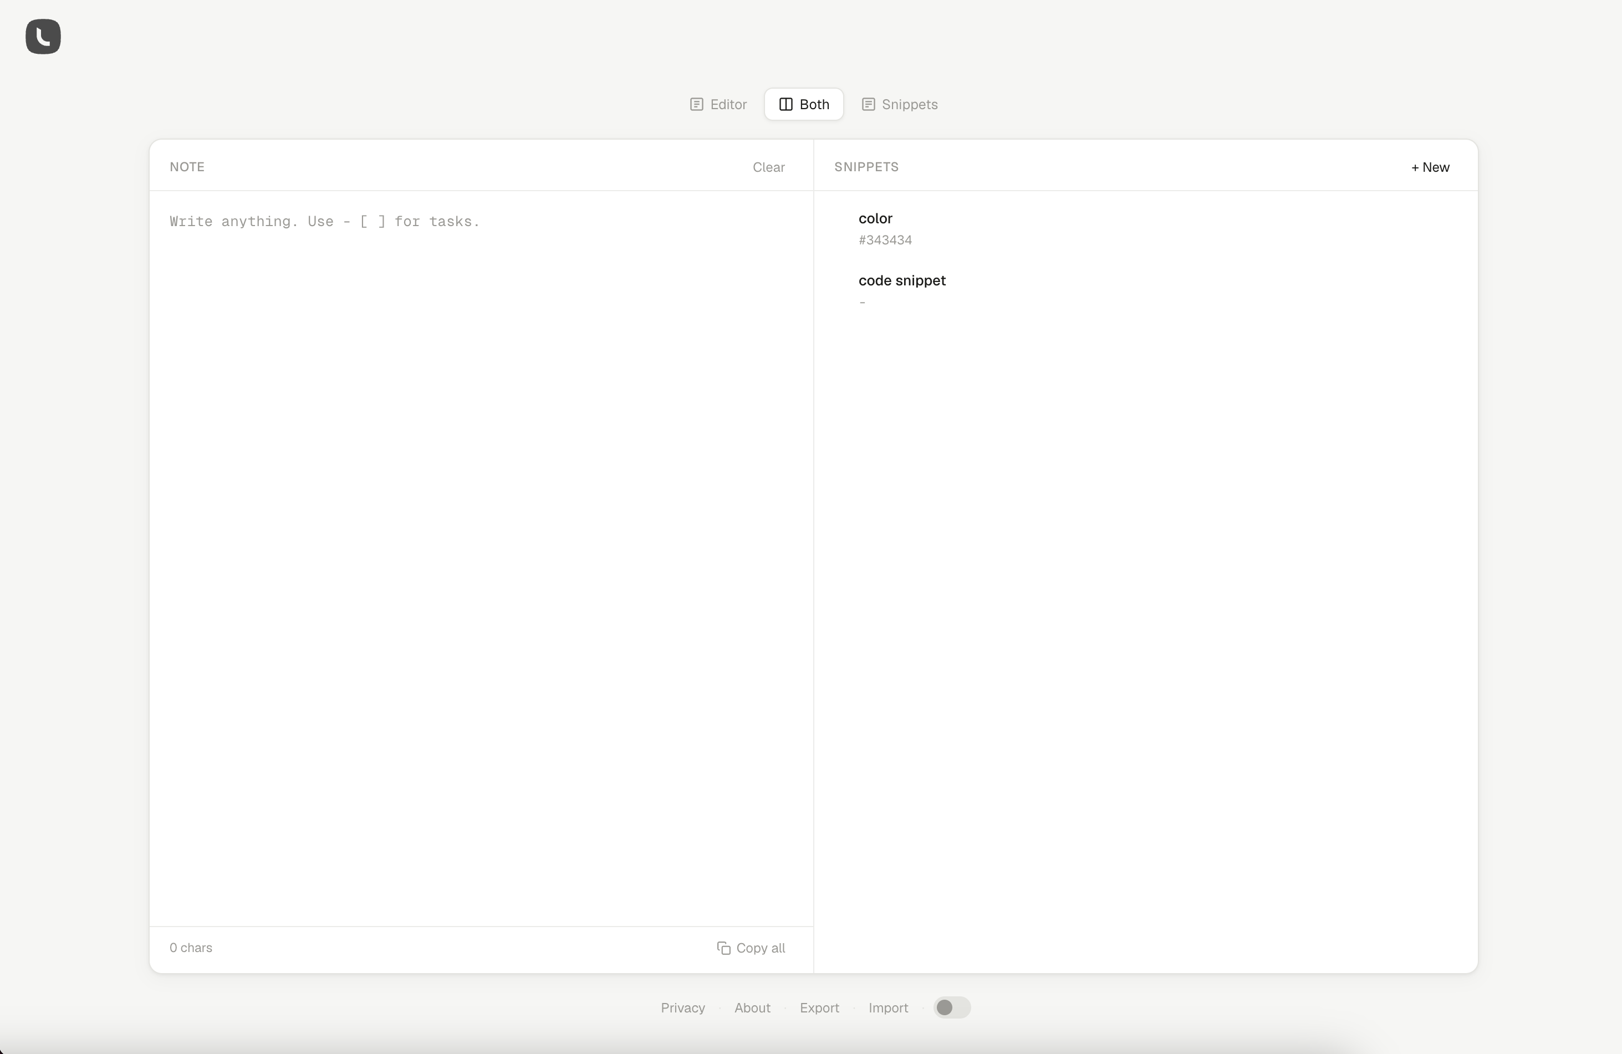Viewport: 1622px width, 1054px height.
Task: Create a new snippet with + New
Action: (1430, 167)
